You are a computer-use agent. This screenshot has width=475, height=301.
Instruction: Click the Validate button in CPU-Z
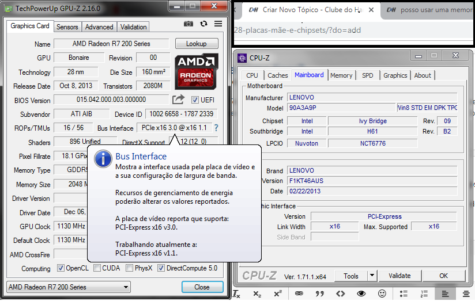tap(399, 276)
